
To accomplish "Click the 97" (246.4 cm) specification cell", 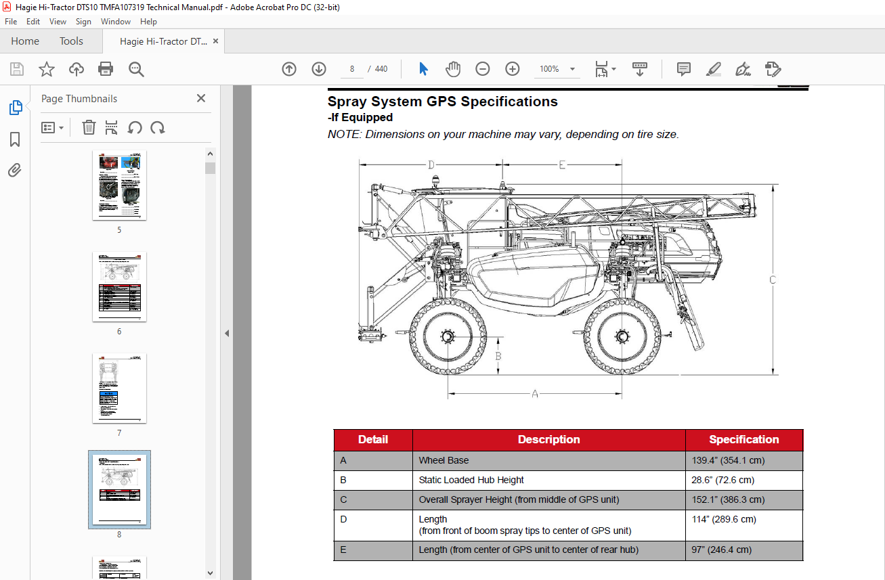I will point(744,550).
